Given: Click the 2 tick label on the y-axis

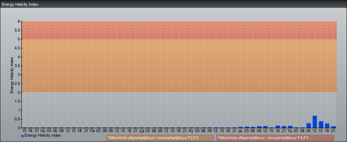Looking at the screenshot, I should click(19, 92).
